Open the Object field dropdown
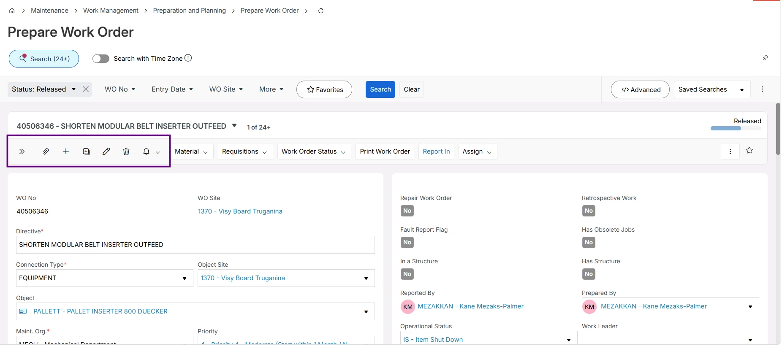 [x=366, y=312]
